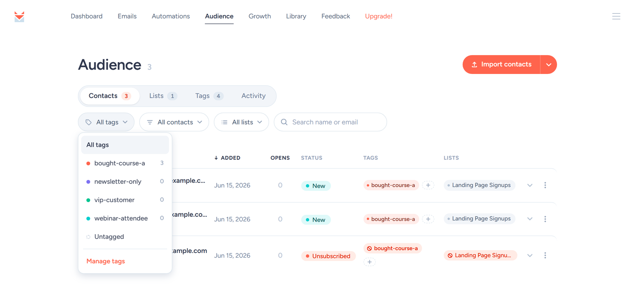This screenshot has width=642, height=285.
Task: Filter by webinar-attendee tag
Action: coord(125,219)
